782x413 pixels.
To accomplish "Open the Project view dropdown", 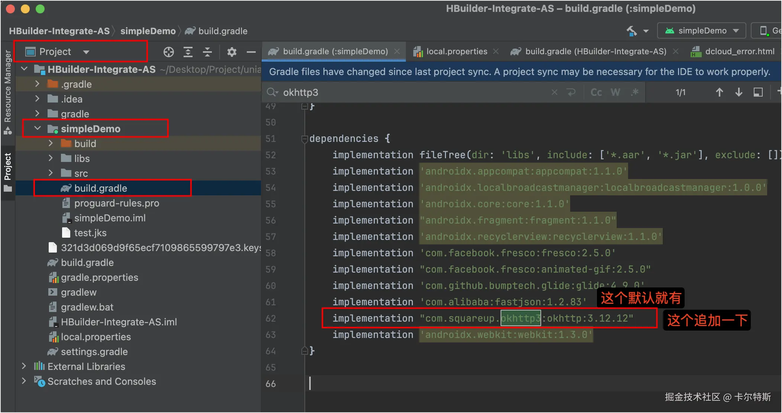I will (86, 52).
